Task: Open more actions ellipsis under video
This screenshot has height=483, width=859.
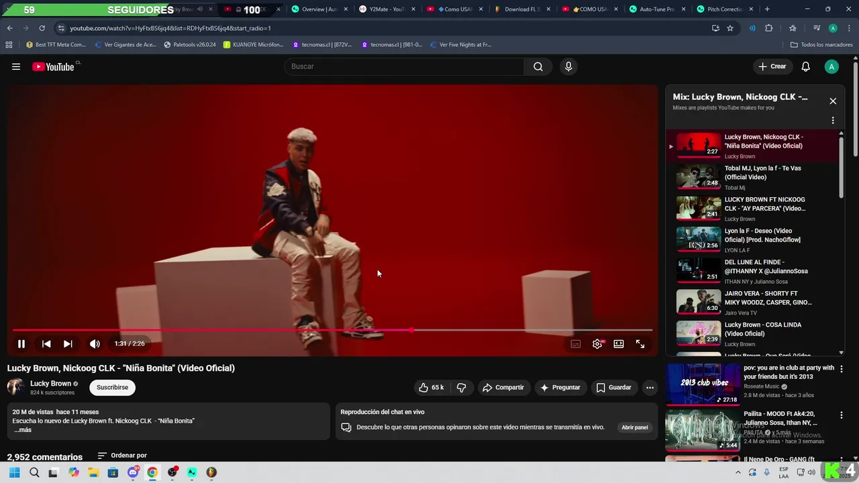Action: coord(650,387)
